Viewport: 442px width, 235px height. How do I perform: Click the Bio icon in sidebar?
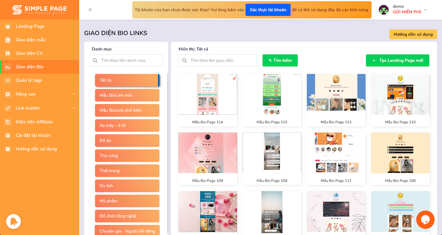click(8, 67)
